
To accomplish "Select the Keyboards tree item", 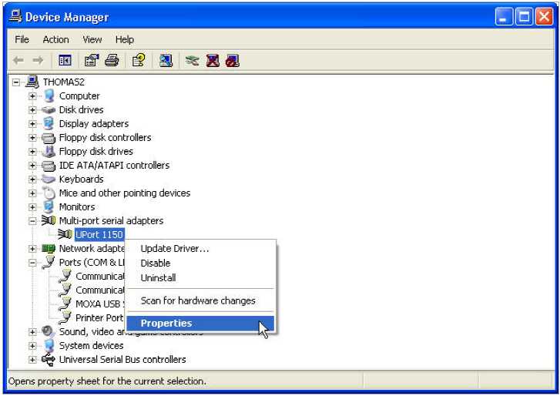I will pyautogui.click(x=82, y=180).
